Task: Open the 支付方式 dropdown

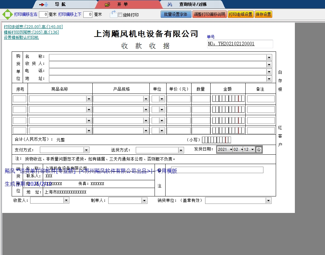Action: (x=86, y=150)
